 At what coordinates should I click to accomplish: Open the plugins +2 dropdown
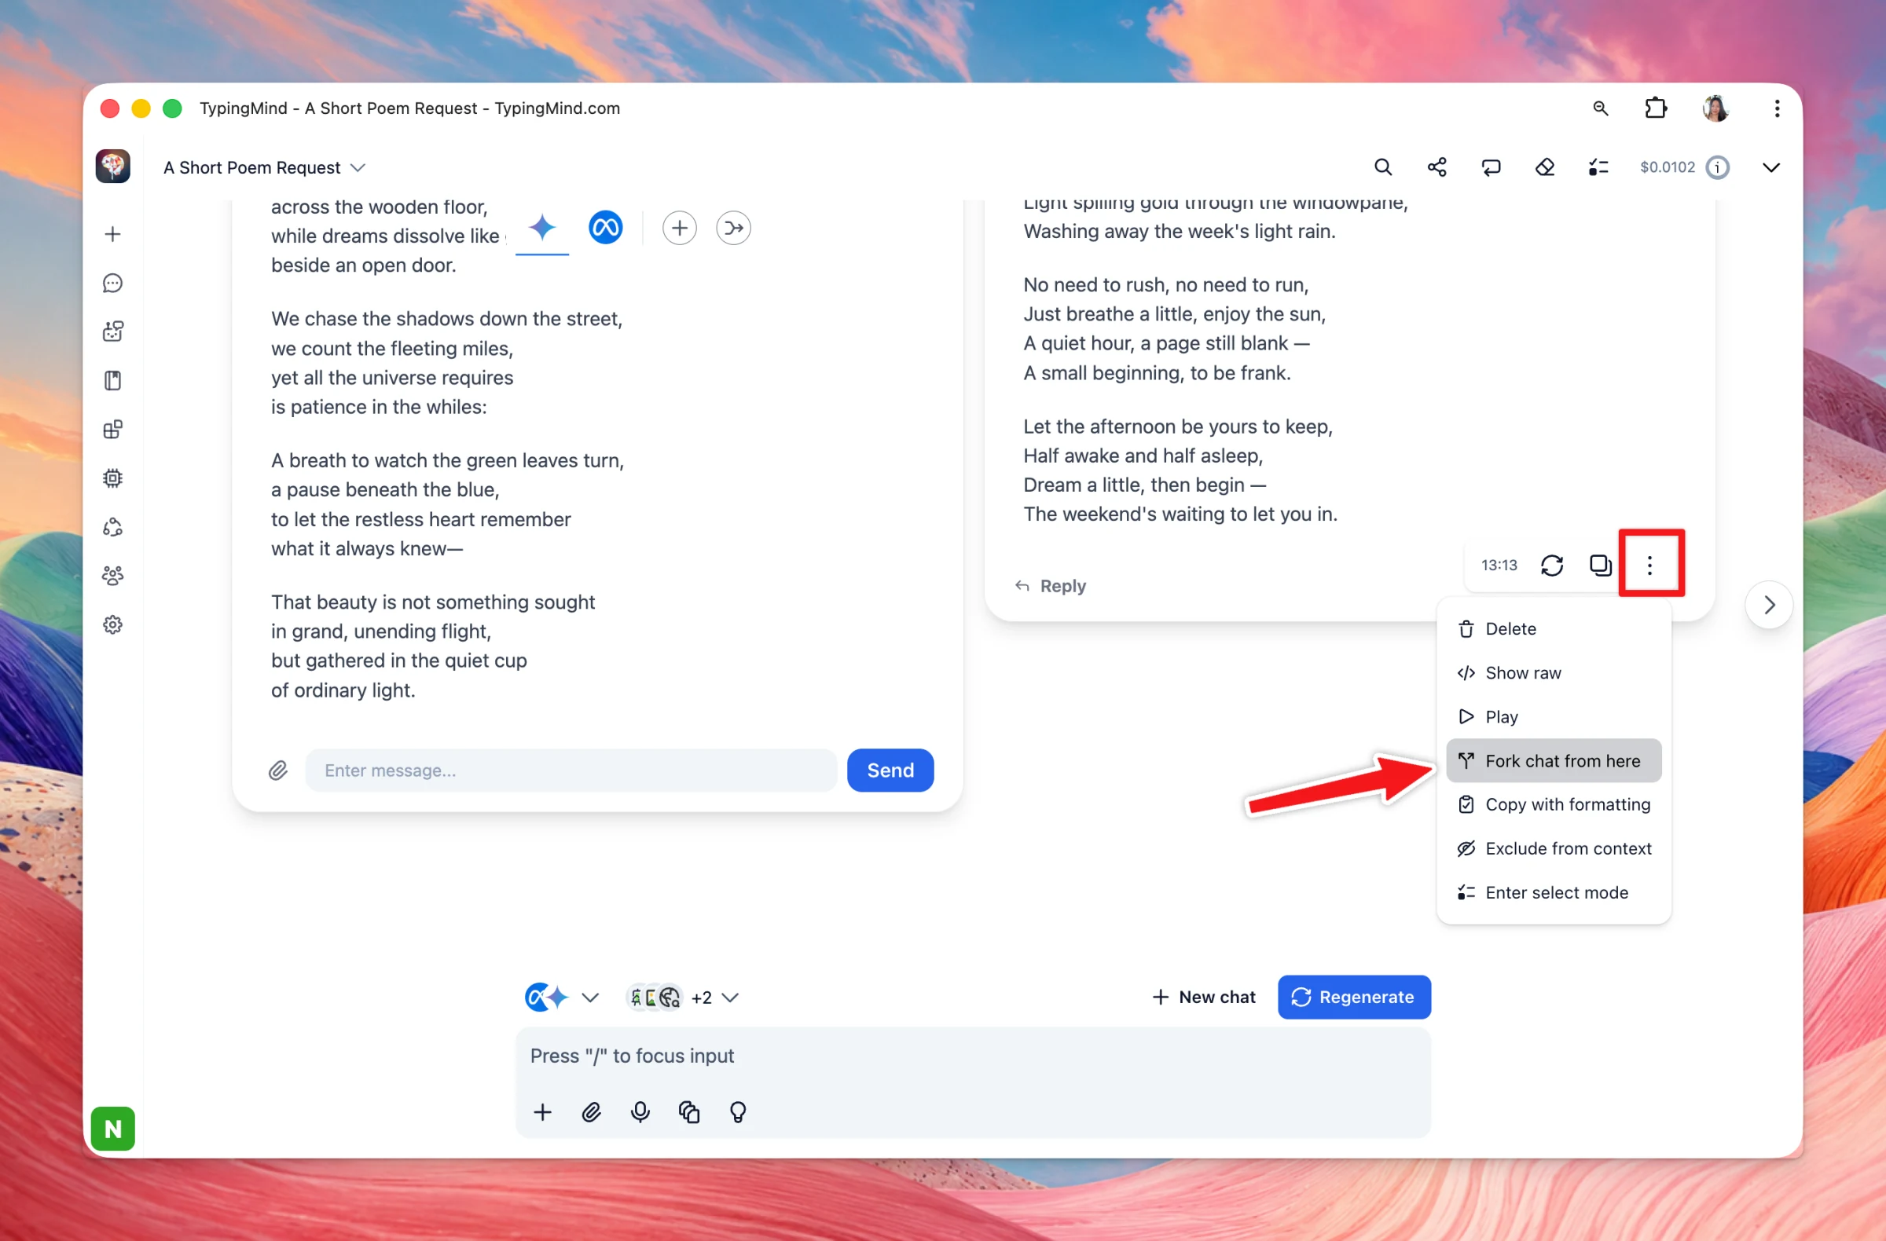tap(683, 997)
